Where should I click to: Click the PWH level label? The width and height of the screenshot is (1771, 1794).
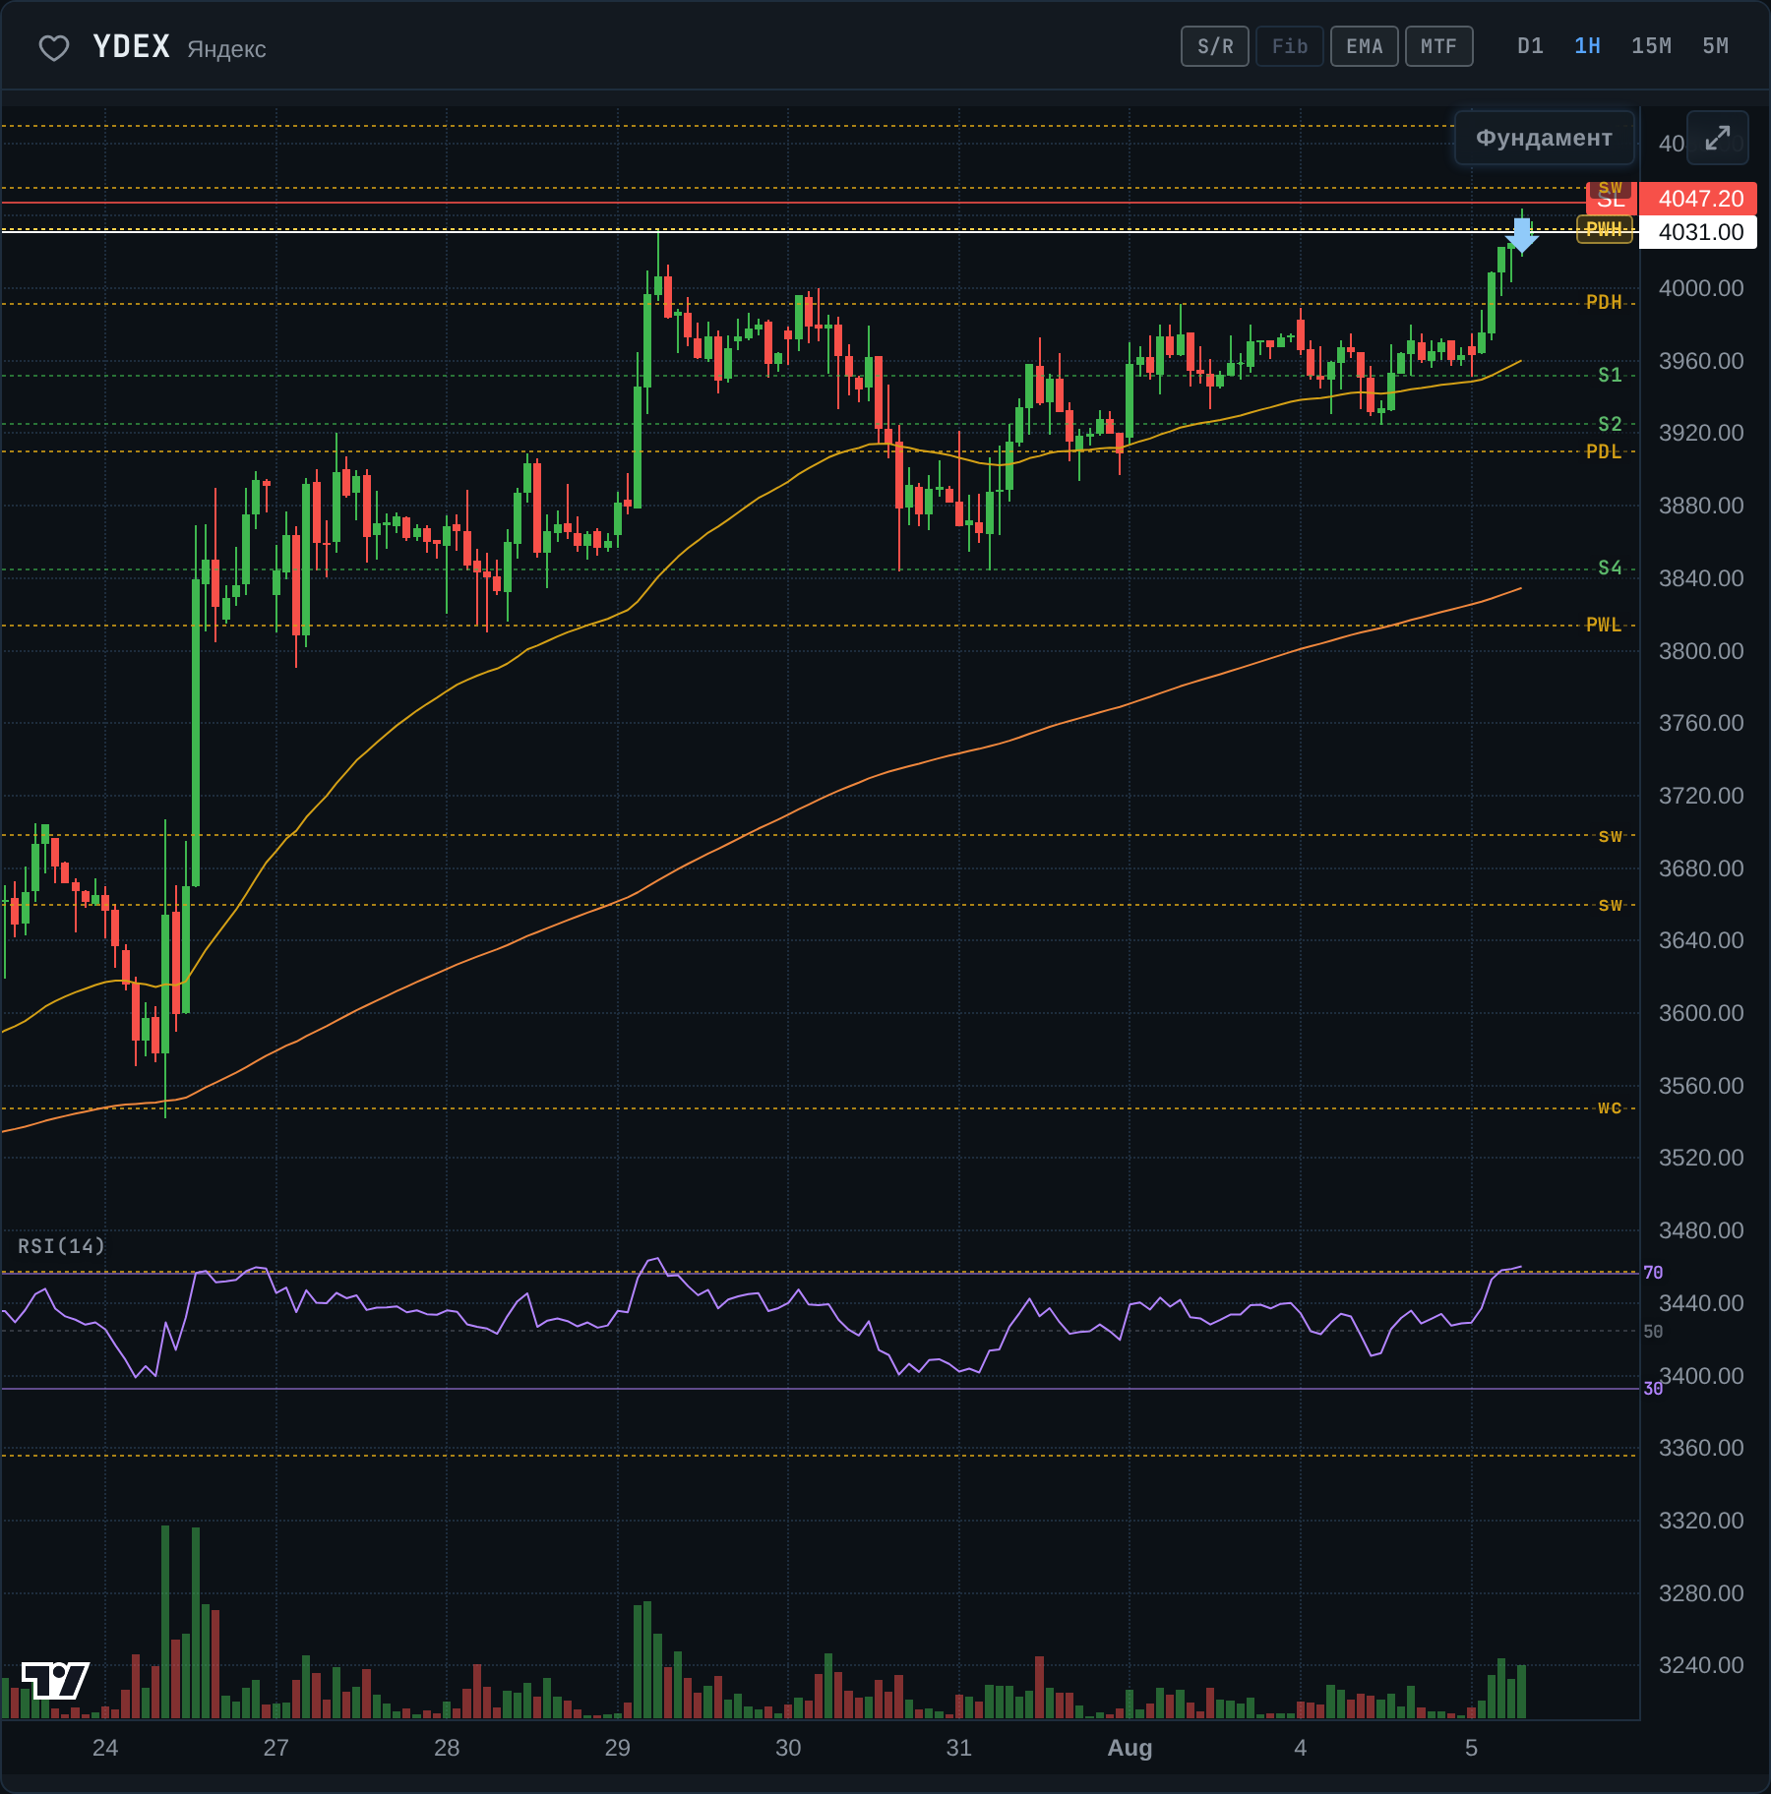coord(1605,230)
